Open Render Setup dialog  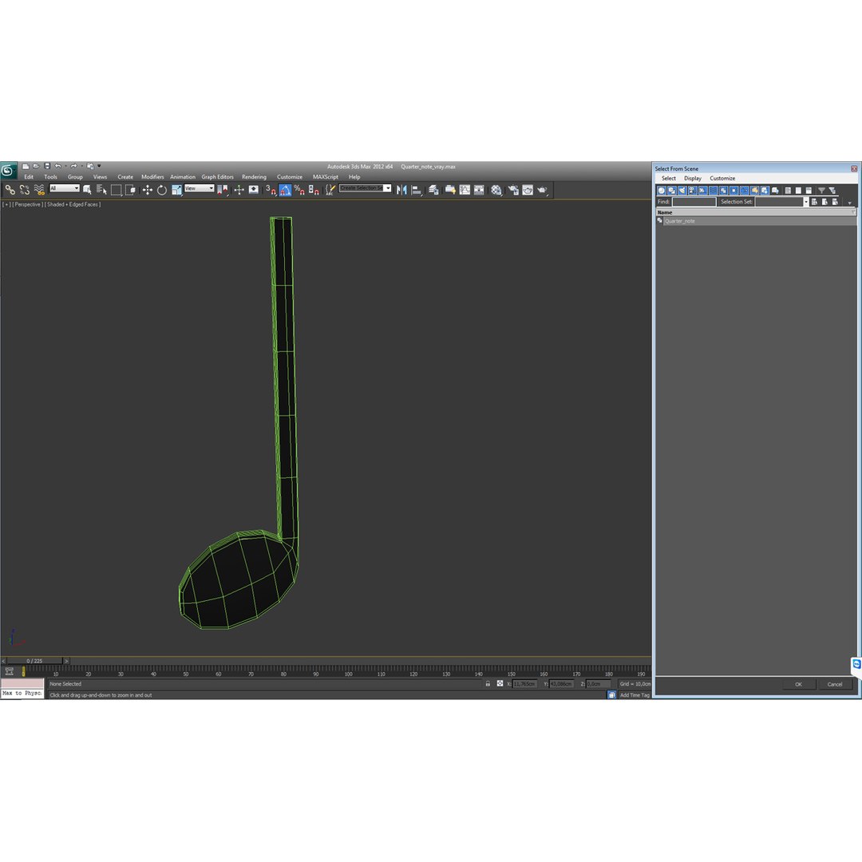tap(513, 190)
